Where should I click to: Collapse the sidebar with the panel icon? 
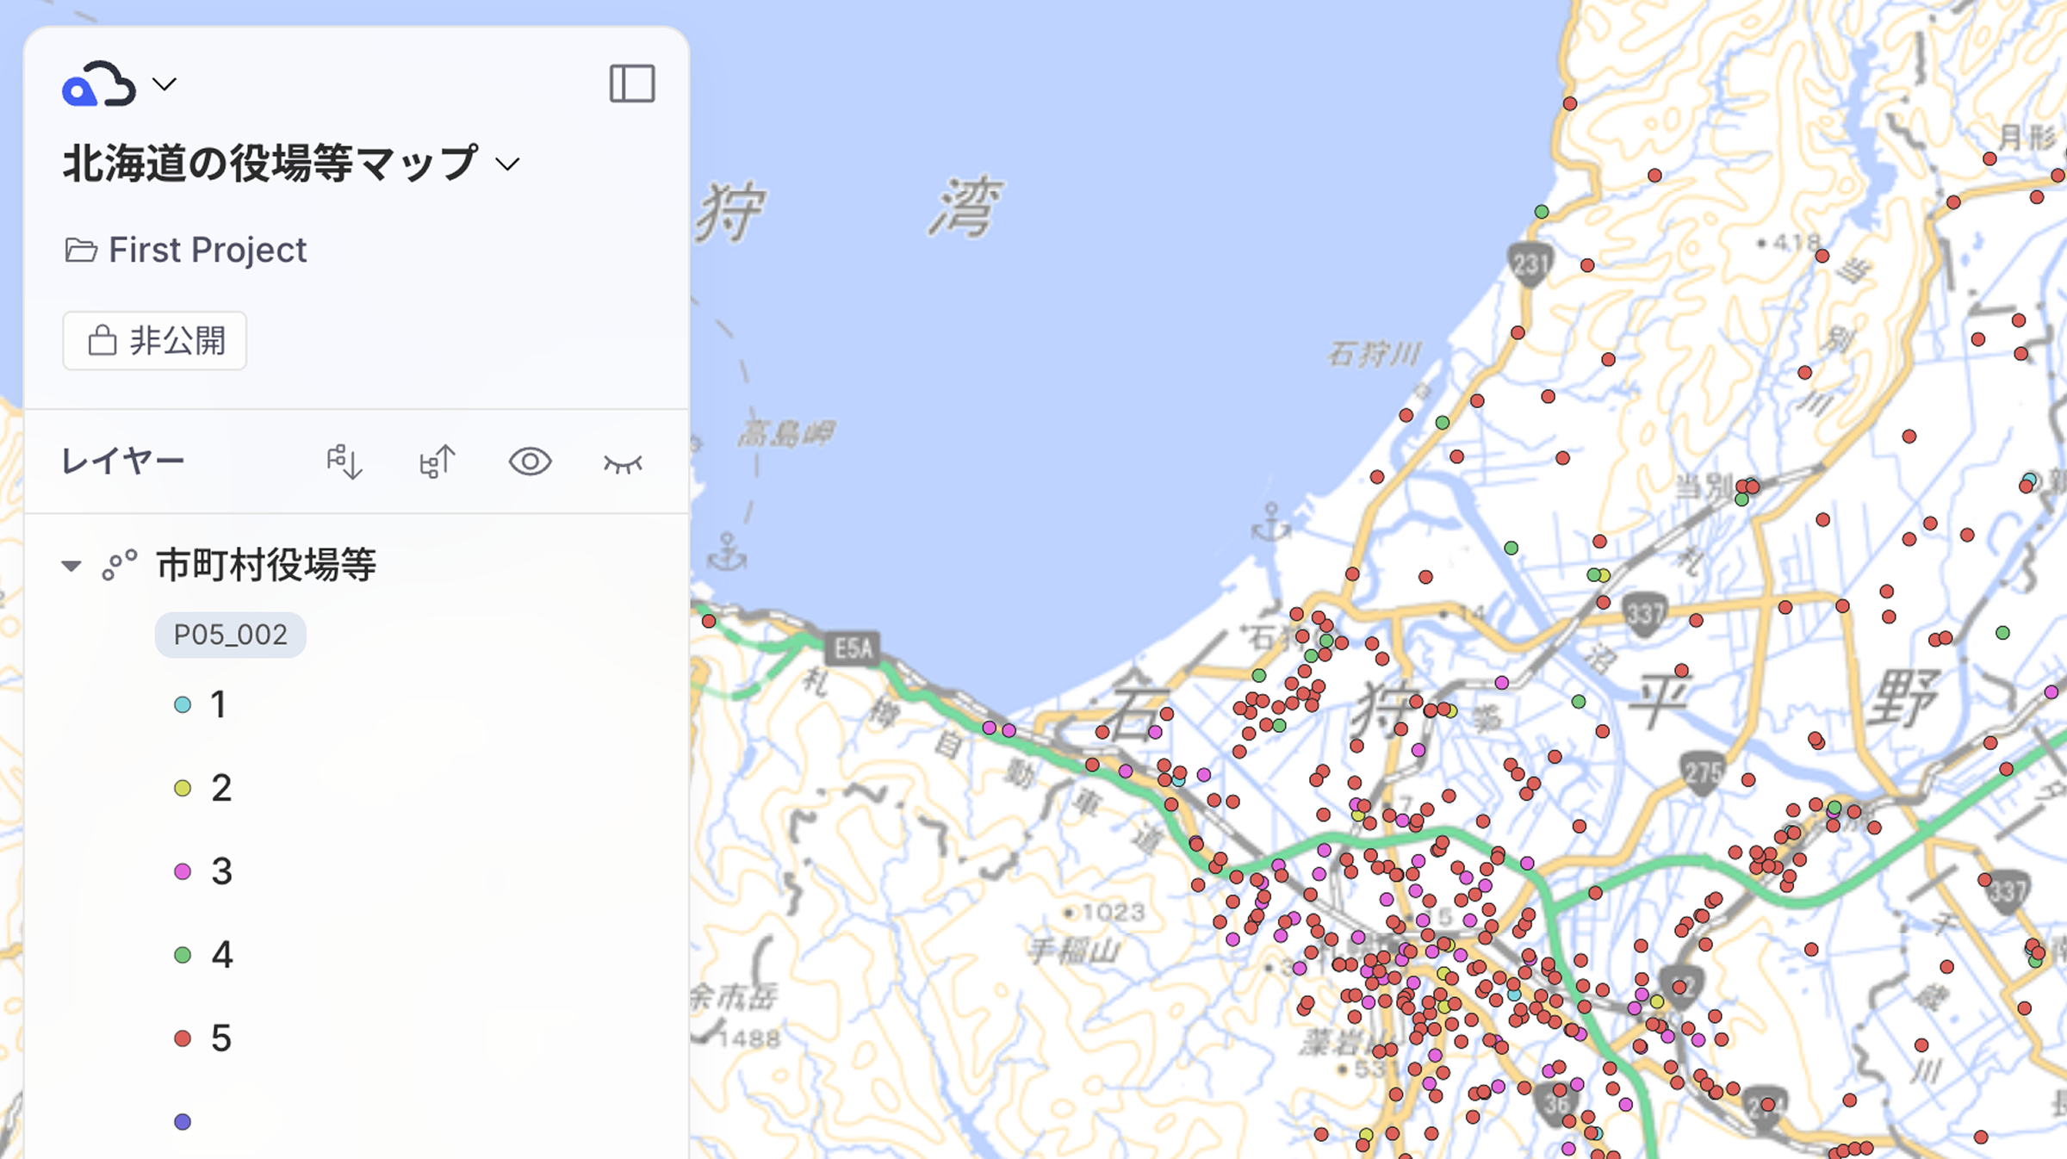pyautogui.click(x=633, y=84)
